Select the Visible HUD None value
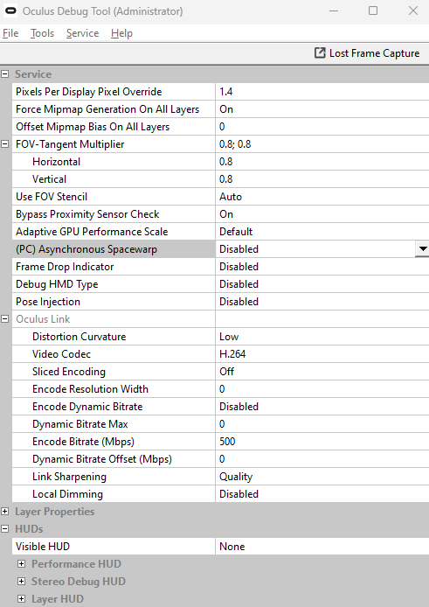The image size is (429, 607). 322,547
